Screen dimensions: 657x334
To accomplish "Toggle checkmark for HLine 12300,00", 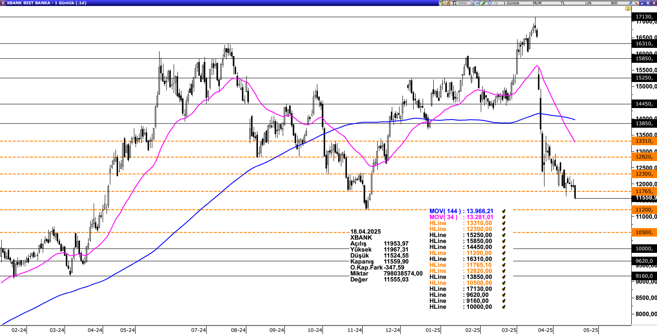I will (x=504, y=229).
